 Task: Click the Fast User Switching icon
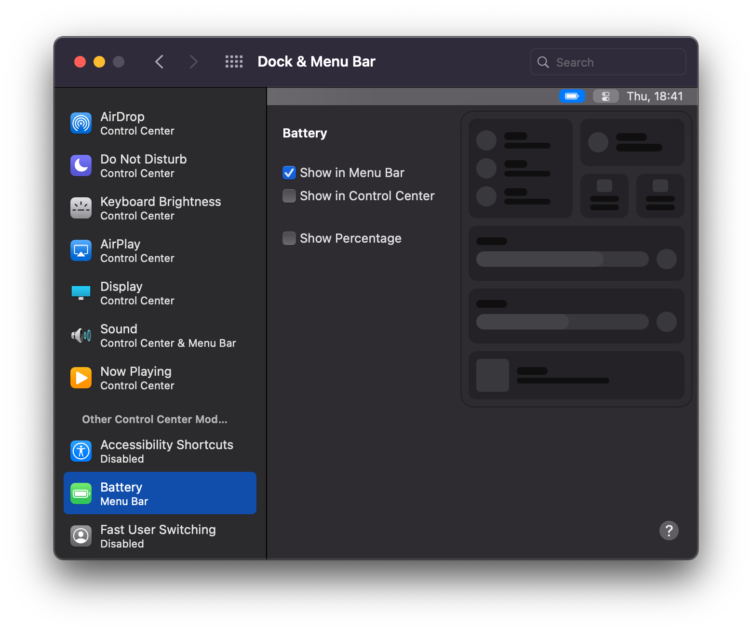81,535
